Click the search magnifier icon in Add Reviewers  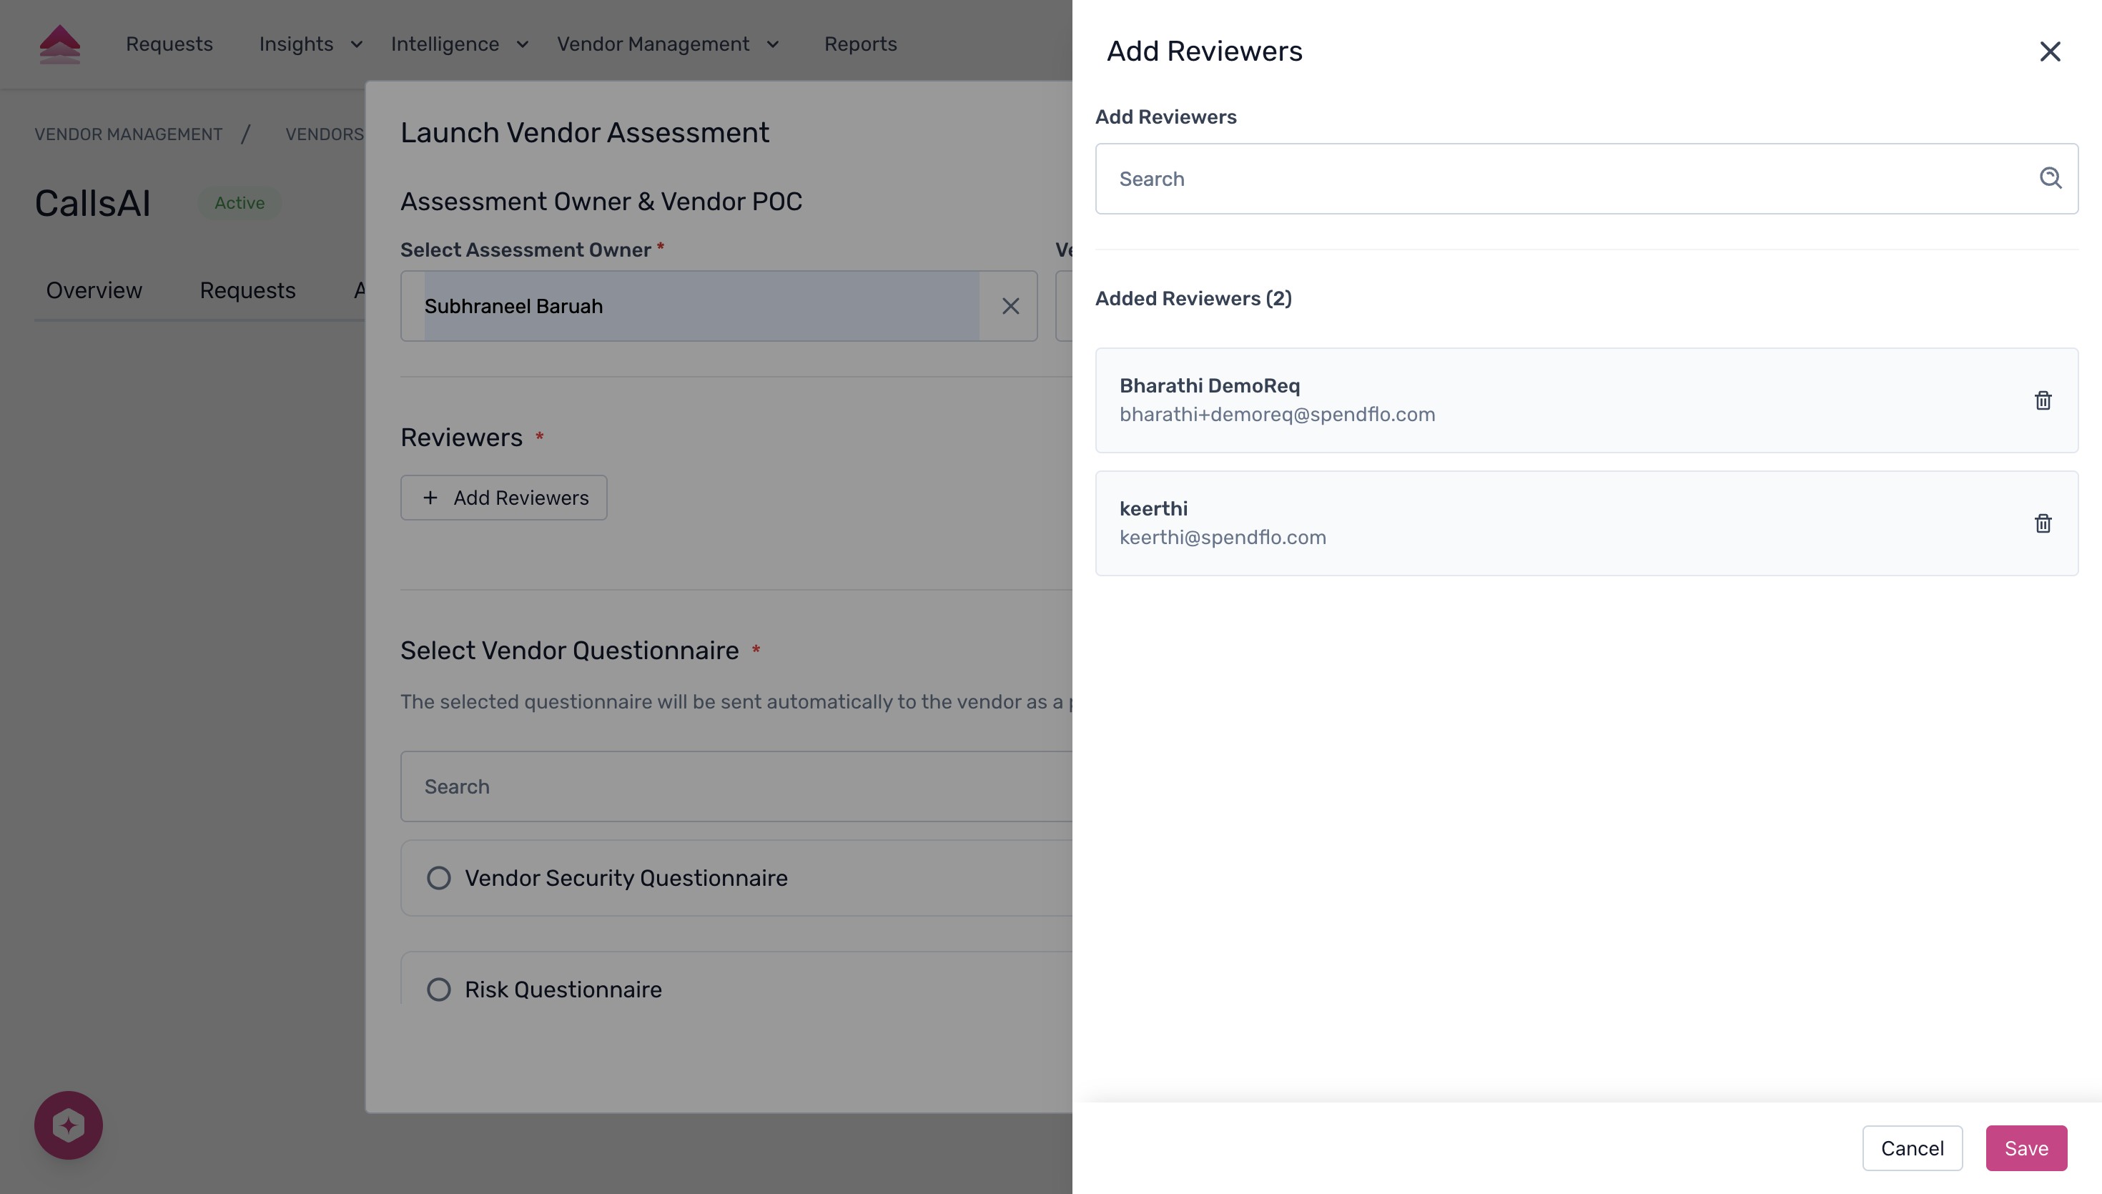click(x=2051, y=178)
